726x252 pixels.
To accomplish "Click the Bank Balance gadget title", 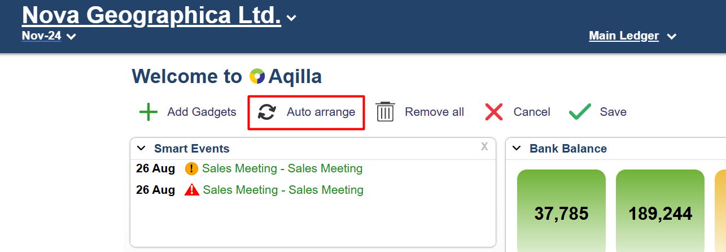I will coord(568,149).
